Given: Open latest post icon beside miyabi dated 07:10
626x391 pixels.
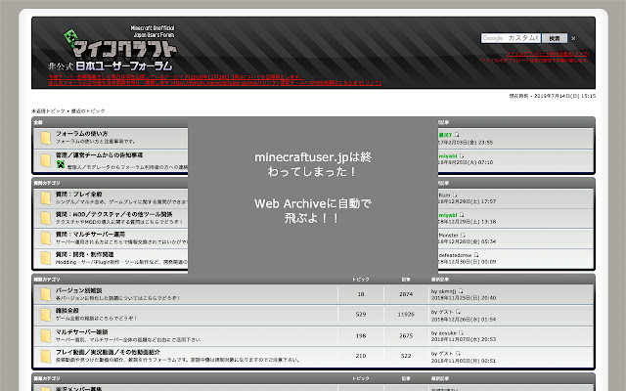Looking at the screenshot, I should coord(462,156).
